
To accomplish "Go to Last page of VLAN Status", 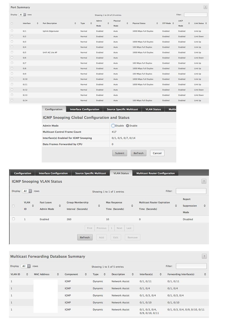I will click(129, 228).
